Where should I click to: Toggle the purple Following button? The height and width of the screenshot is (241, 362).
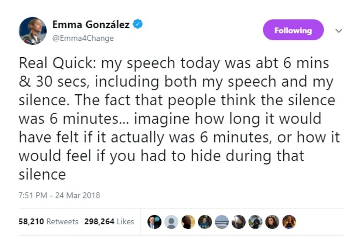pos(293,30)
